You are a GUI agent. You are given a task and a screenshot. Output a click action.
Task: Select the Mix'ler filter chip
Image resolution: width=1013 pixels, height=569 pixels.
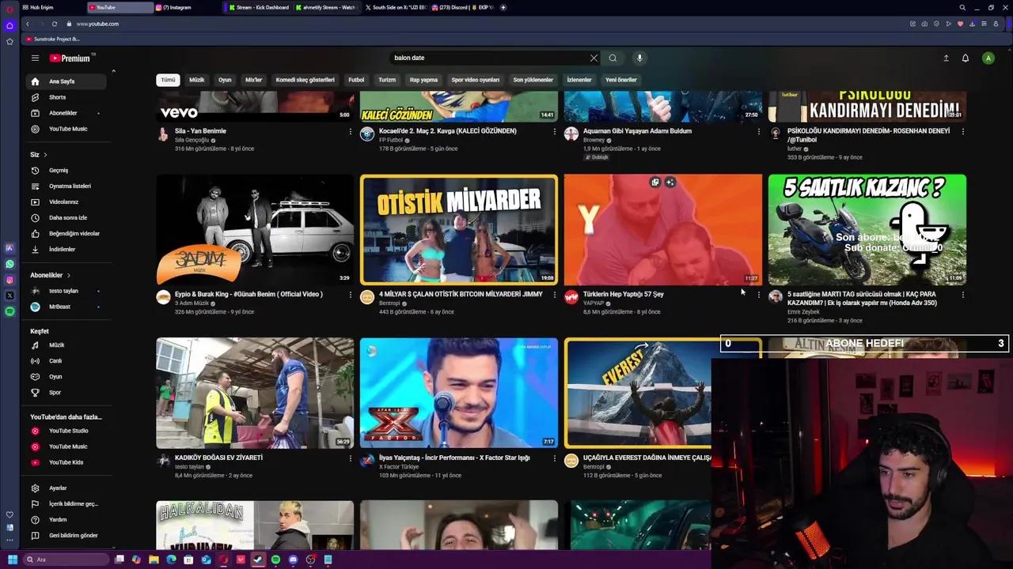pyautogui.click(x=253, y=80)
